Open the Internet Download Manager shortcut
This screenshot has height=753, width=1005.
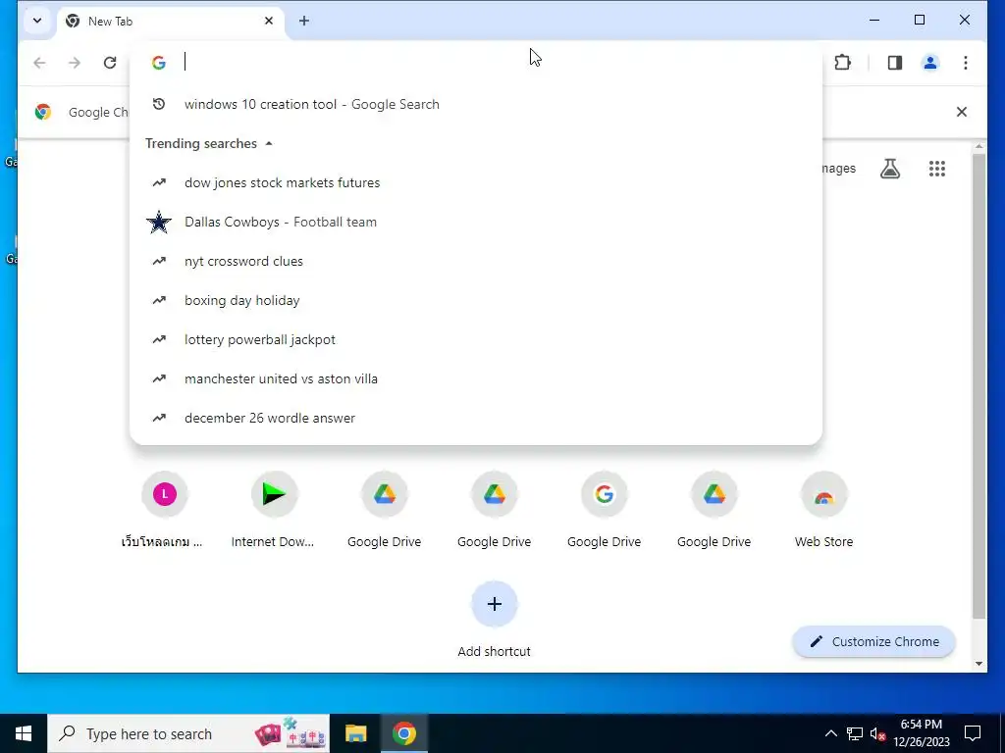point(274,494)
